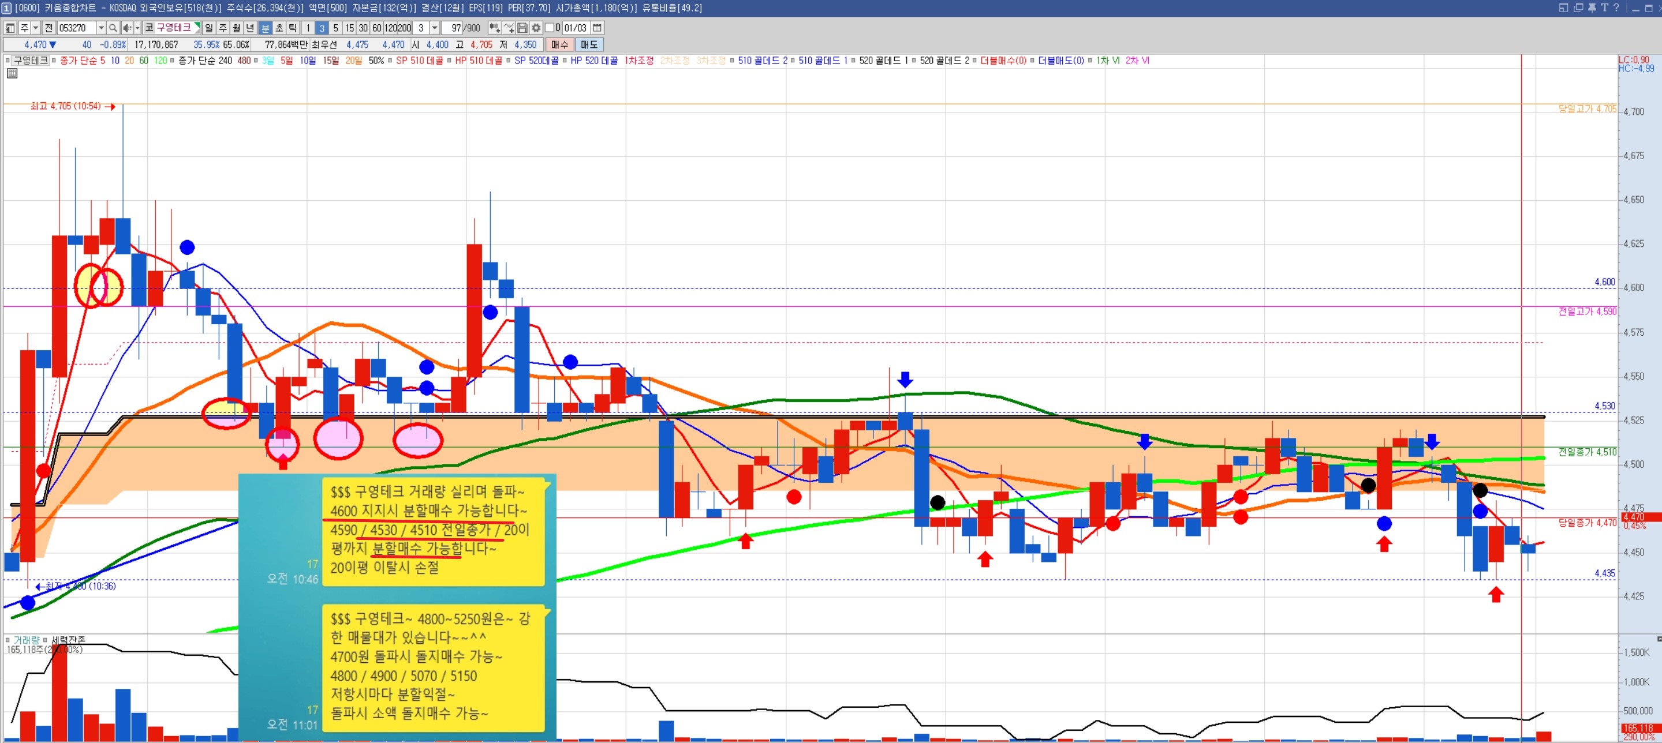Toggle 거래량 volume indicator box

(8, 640)
